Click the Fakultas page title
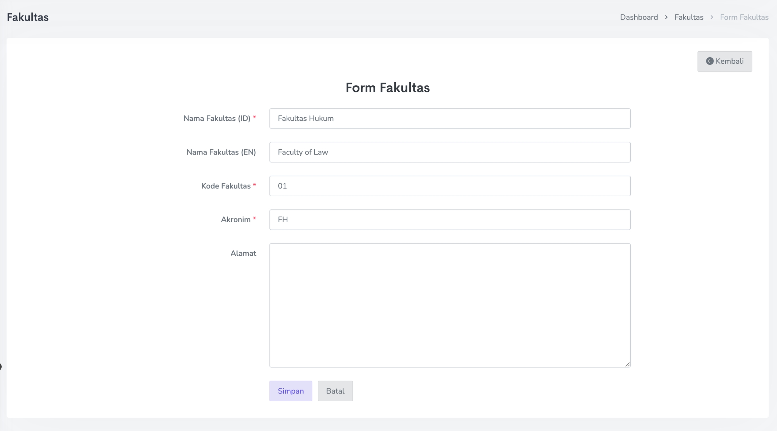This screenshot has height=431, width=777. [28, 17]
